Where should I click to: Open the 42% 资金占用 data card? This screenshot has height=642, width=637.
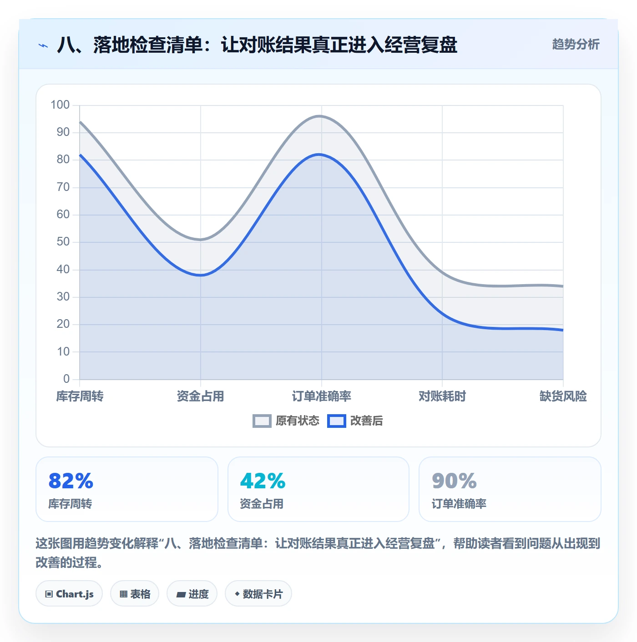[318, 489]
